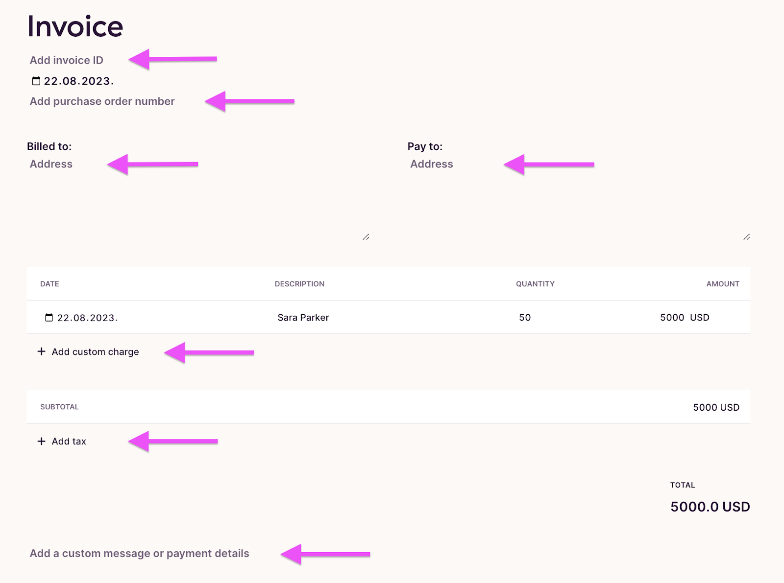Click the calendar icon beside the invoice date

pos(36,80)
